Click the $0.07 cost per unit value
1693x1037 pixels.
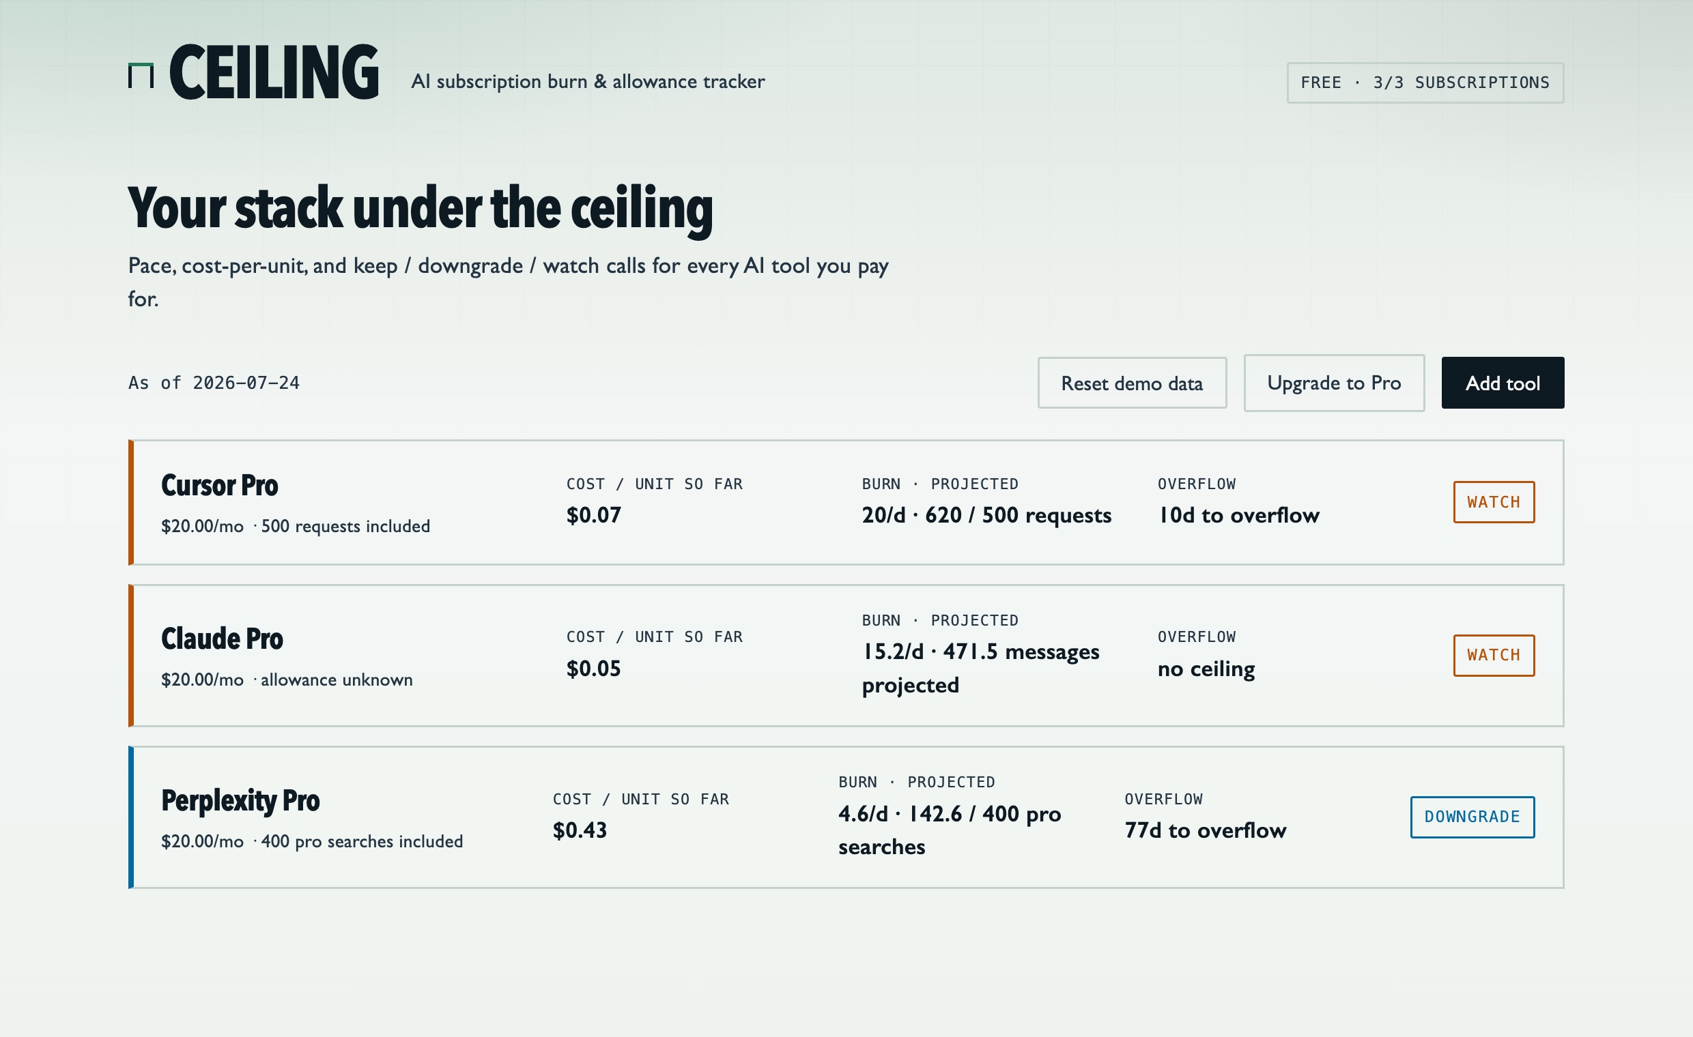594,515
